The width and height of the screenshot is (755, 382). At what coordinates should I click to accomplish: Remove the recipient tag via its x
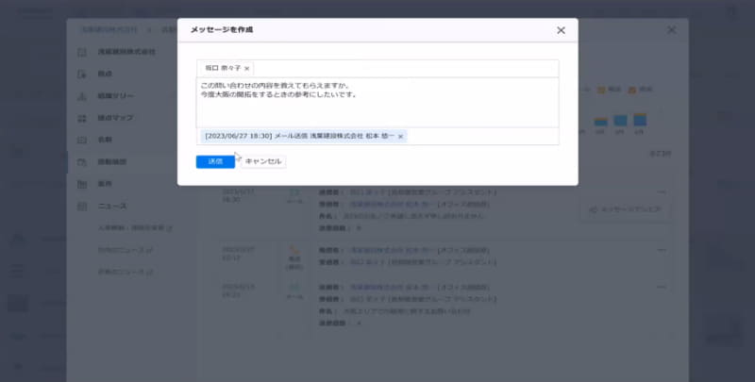coord(247,69)
